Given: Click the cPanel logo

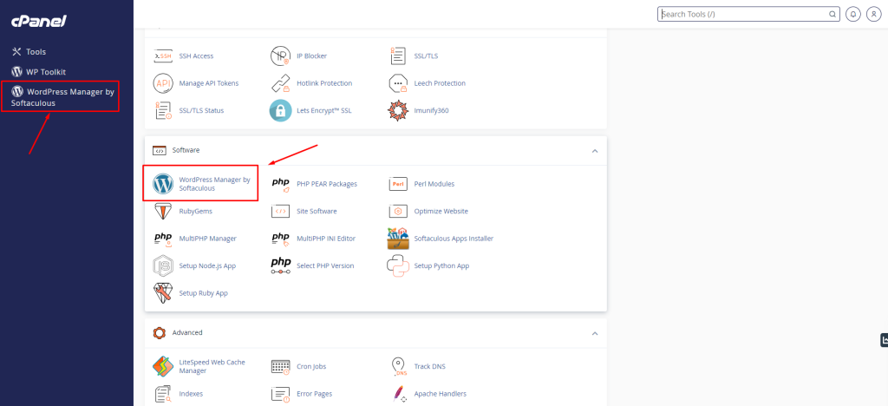Looking at the screenshot, I should (39, 22).
